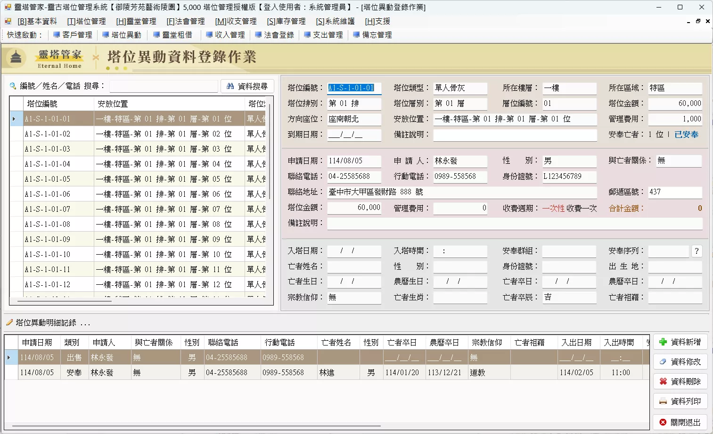Open the 塔位異動 quick launch

click(x=122, y=35)
